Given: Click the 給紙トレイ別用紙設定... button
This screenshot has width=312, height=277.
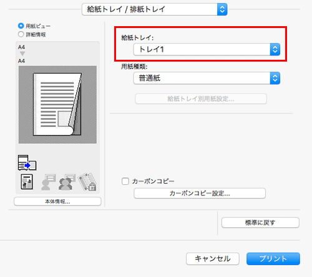Looking at the screenshot, I should 201,99.
